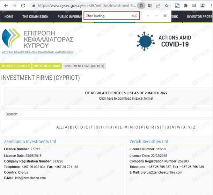Click Company Registration Number 252803

159,161
